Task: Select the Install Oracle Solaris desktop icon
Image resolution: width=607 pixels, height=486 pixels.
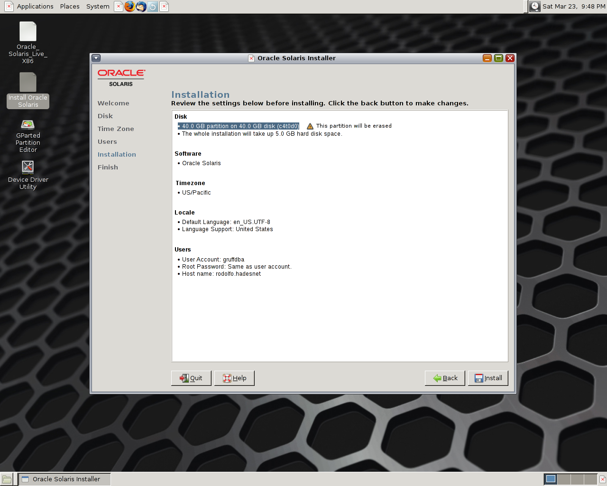Action: [28, 83]
